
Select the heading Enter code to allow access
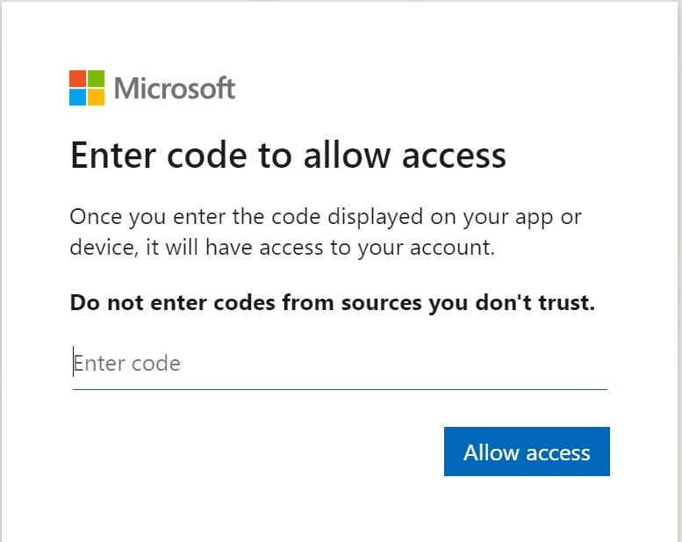pos(288,155)
